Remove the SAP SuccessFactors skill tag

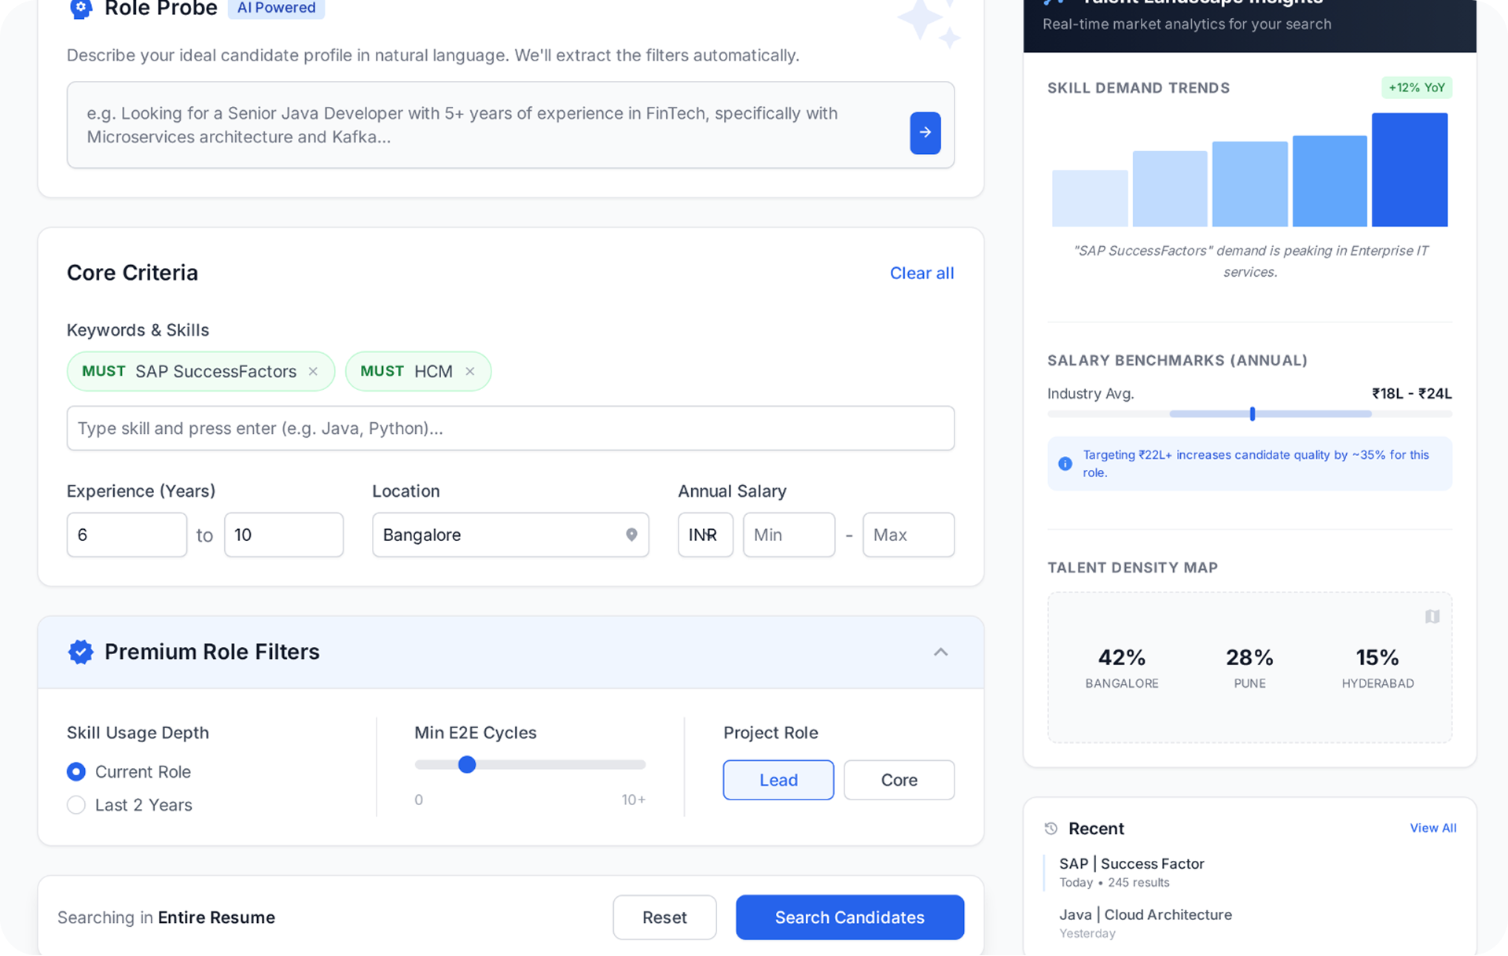[x=313, y=371]
